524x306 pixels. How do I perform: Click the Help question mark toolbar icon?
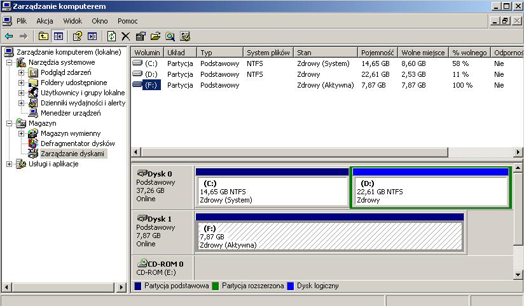(x=77, y=36)
